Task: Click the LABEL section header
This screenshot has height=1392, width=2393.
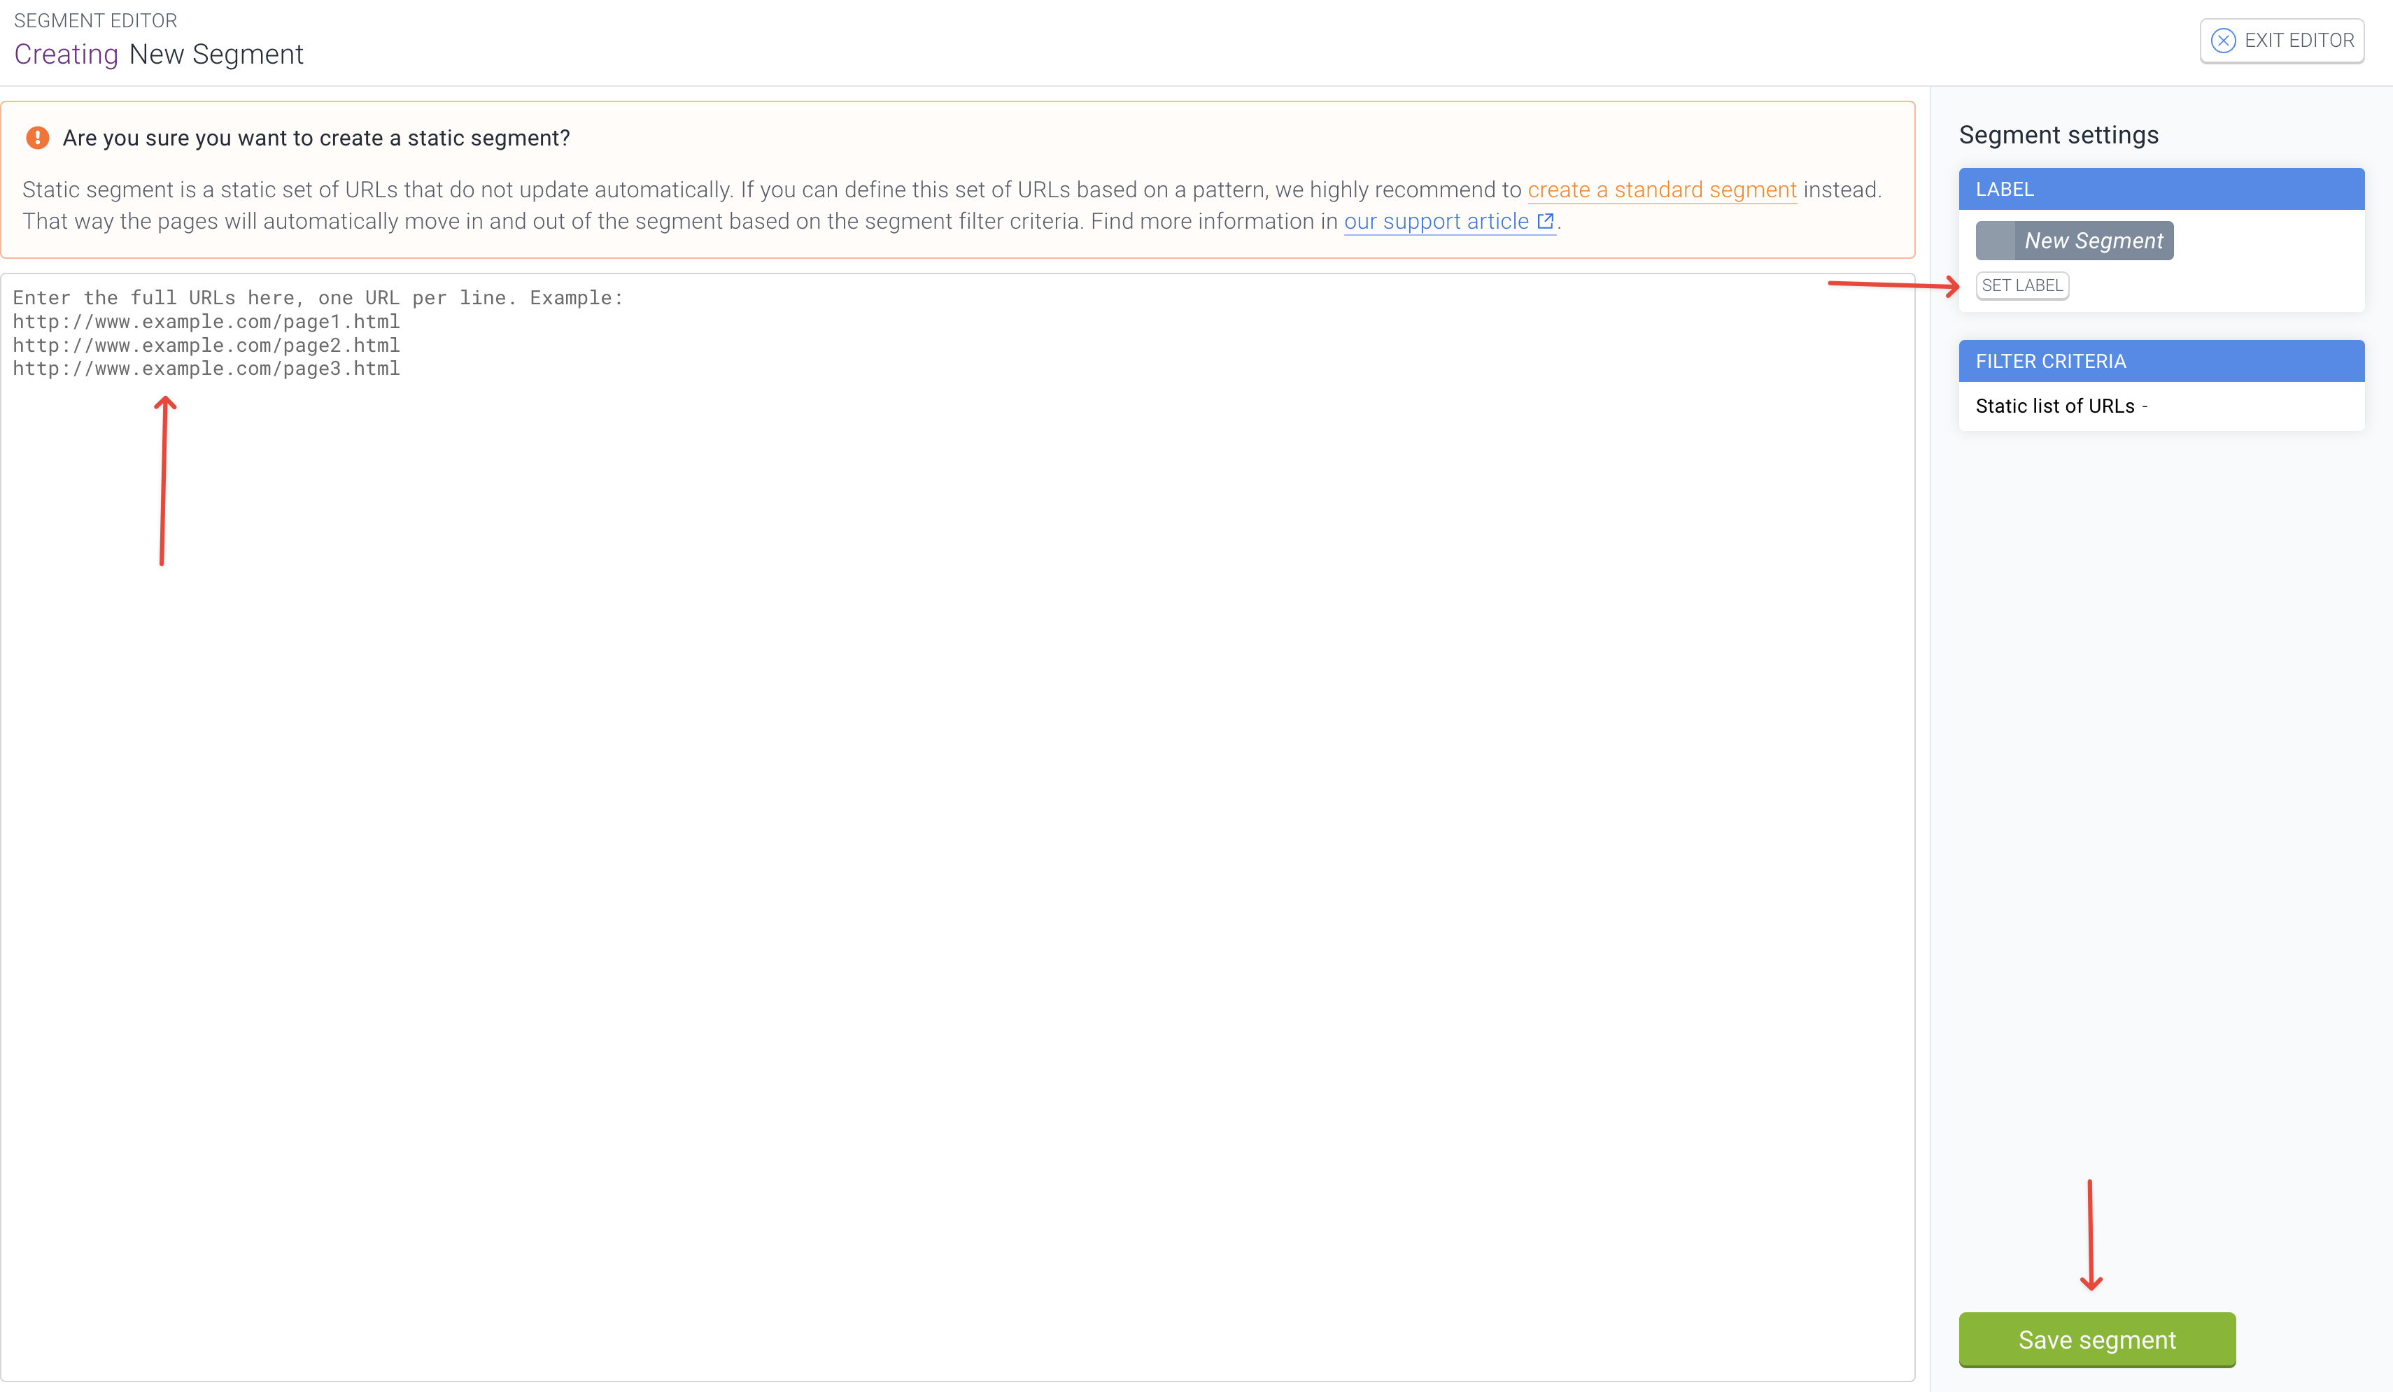Action: point(2161,189)
